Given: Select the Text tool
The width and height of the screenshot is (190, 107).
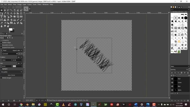Looking at the screenshot, I should [x=8, y=20].
